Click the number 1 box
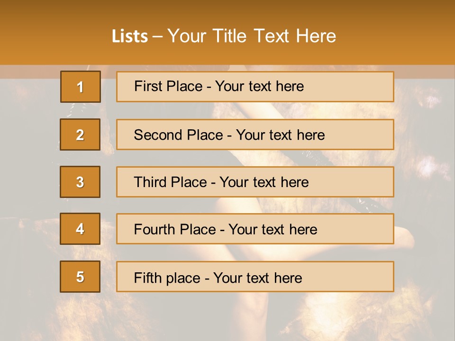The width and height of the screenshot is (455, 341). pos(80,87)
